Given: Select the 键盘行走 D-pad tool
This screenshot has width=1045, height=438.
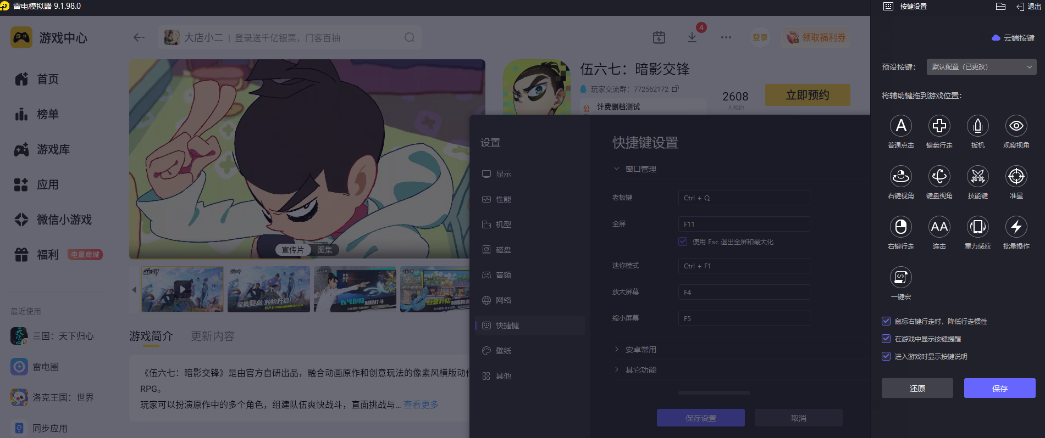Looking at the screenshot, I should point(939,126).
